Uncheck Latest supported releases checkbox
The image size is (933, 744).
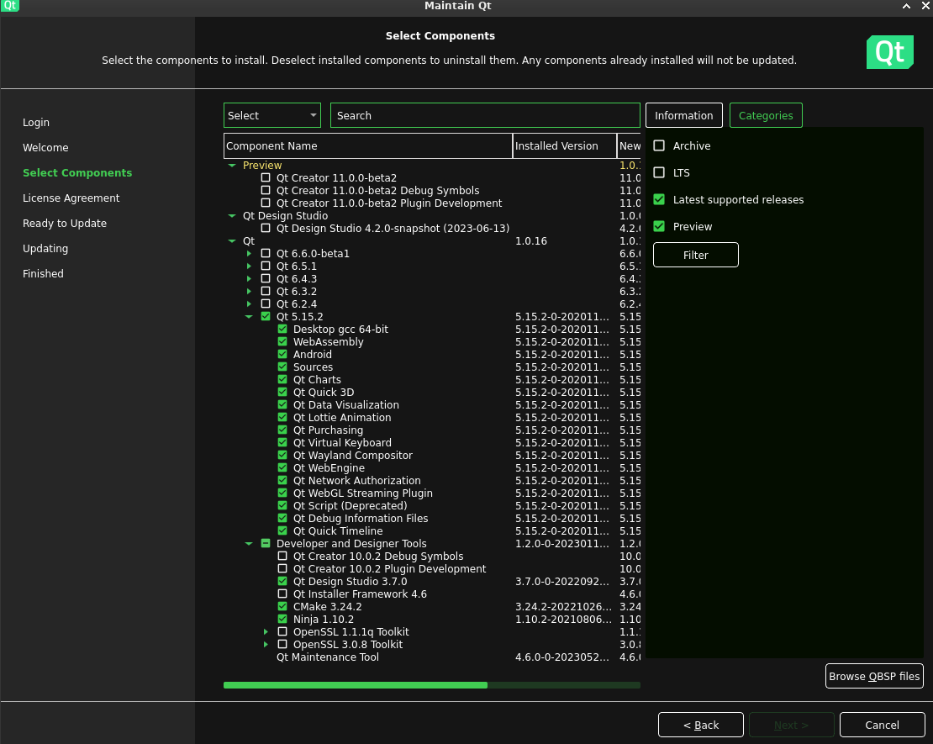pos(659,200)
